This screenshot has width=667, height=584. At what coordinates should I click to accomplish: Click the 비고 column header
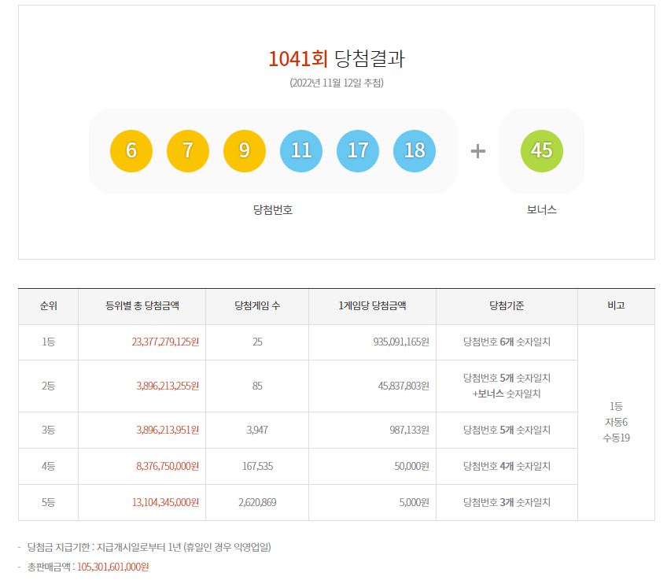(x=616, y=305)
